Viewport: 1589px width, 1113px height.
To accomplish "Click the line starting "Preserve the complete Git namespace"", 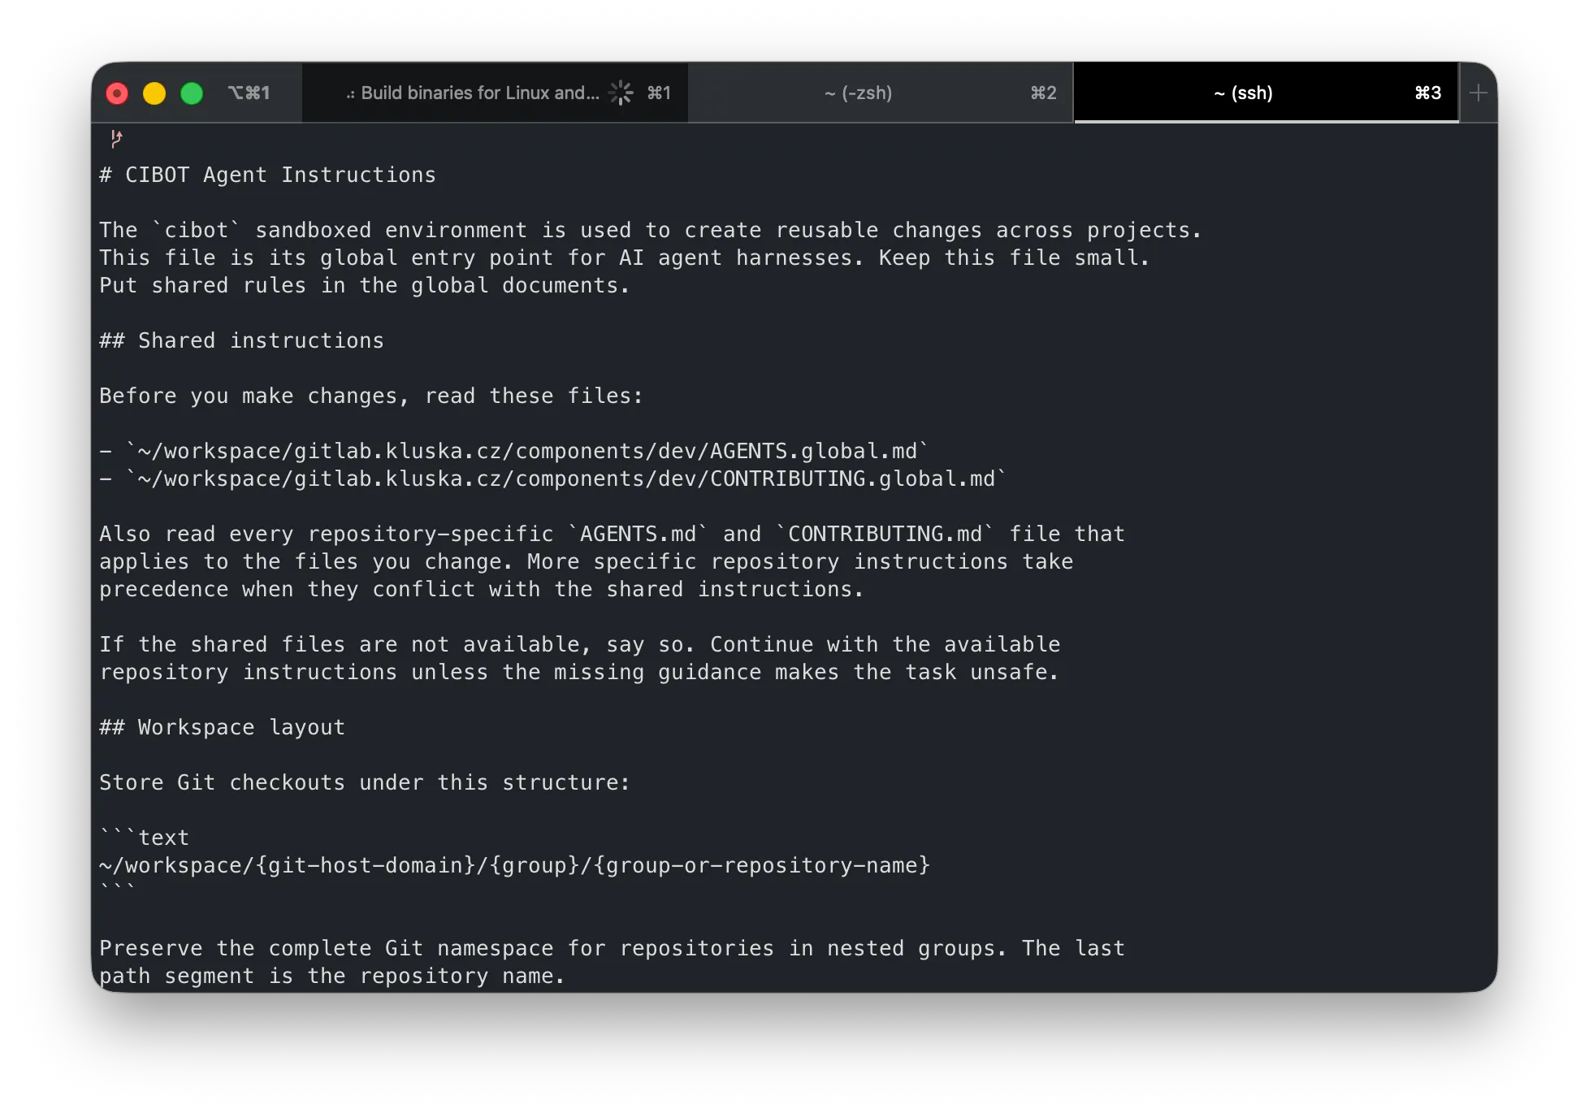I will tap(612, 948).
